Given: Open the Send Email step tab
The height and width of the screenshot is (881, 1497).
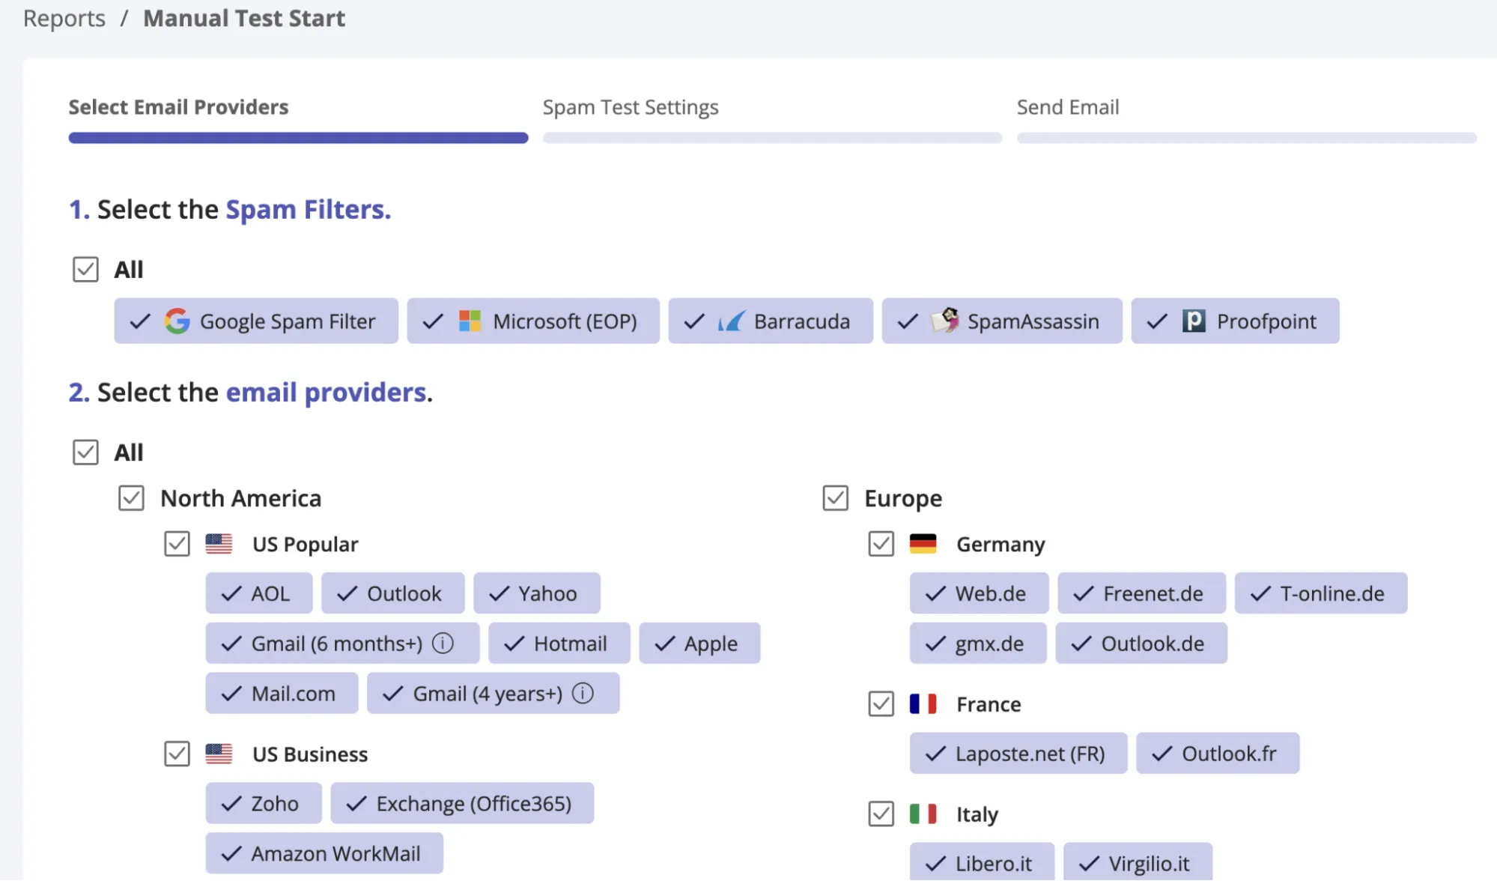Looking at the screenshot, I should click(x=1068, y=107).
